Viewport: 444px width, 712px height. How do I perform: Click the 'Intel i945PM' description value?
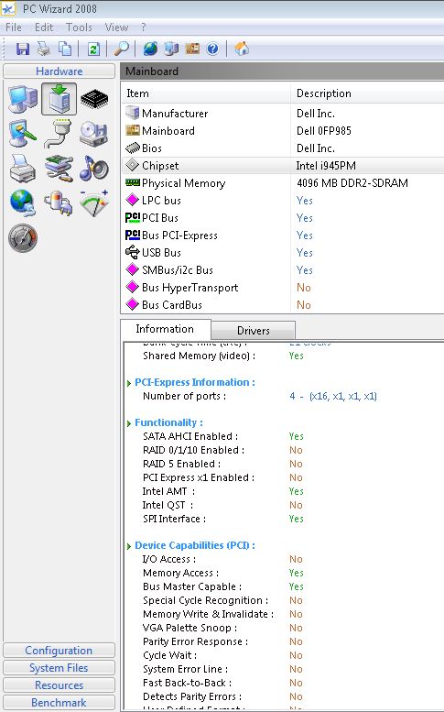coord(326,166)
